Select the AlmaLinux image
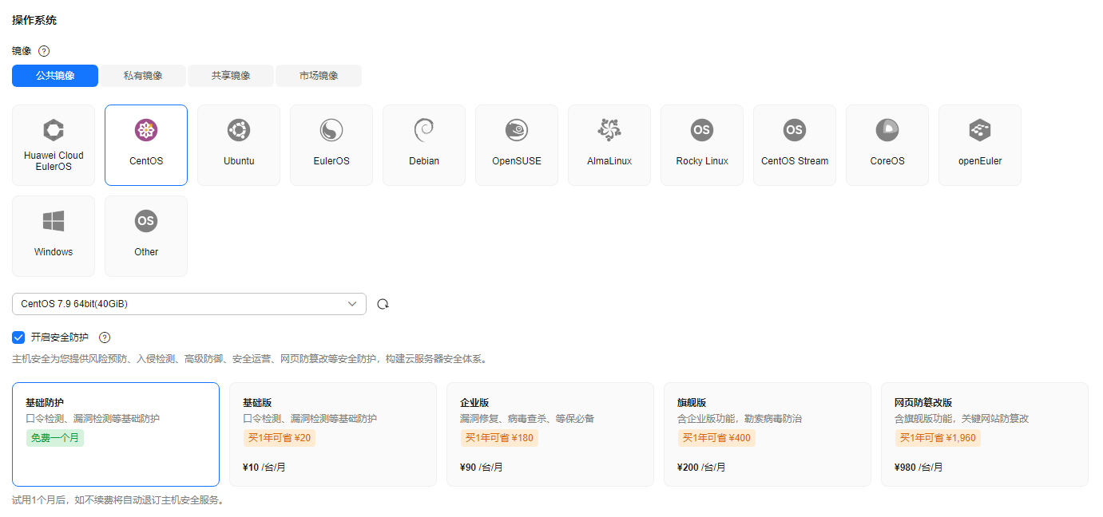 coord(609,145)
